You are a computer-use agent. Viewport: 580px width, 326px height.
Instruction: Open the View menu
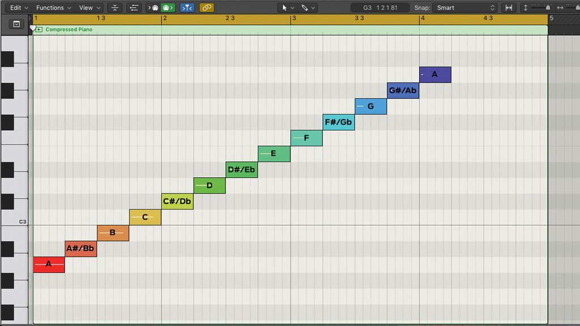click(85, 7)
